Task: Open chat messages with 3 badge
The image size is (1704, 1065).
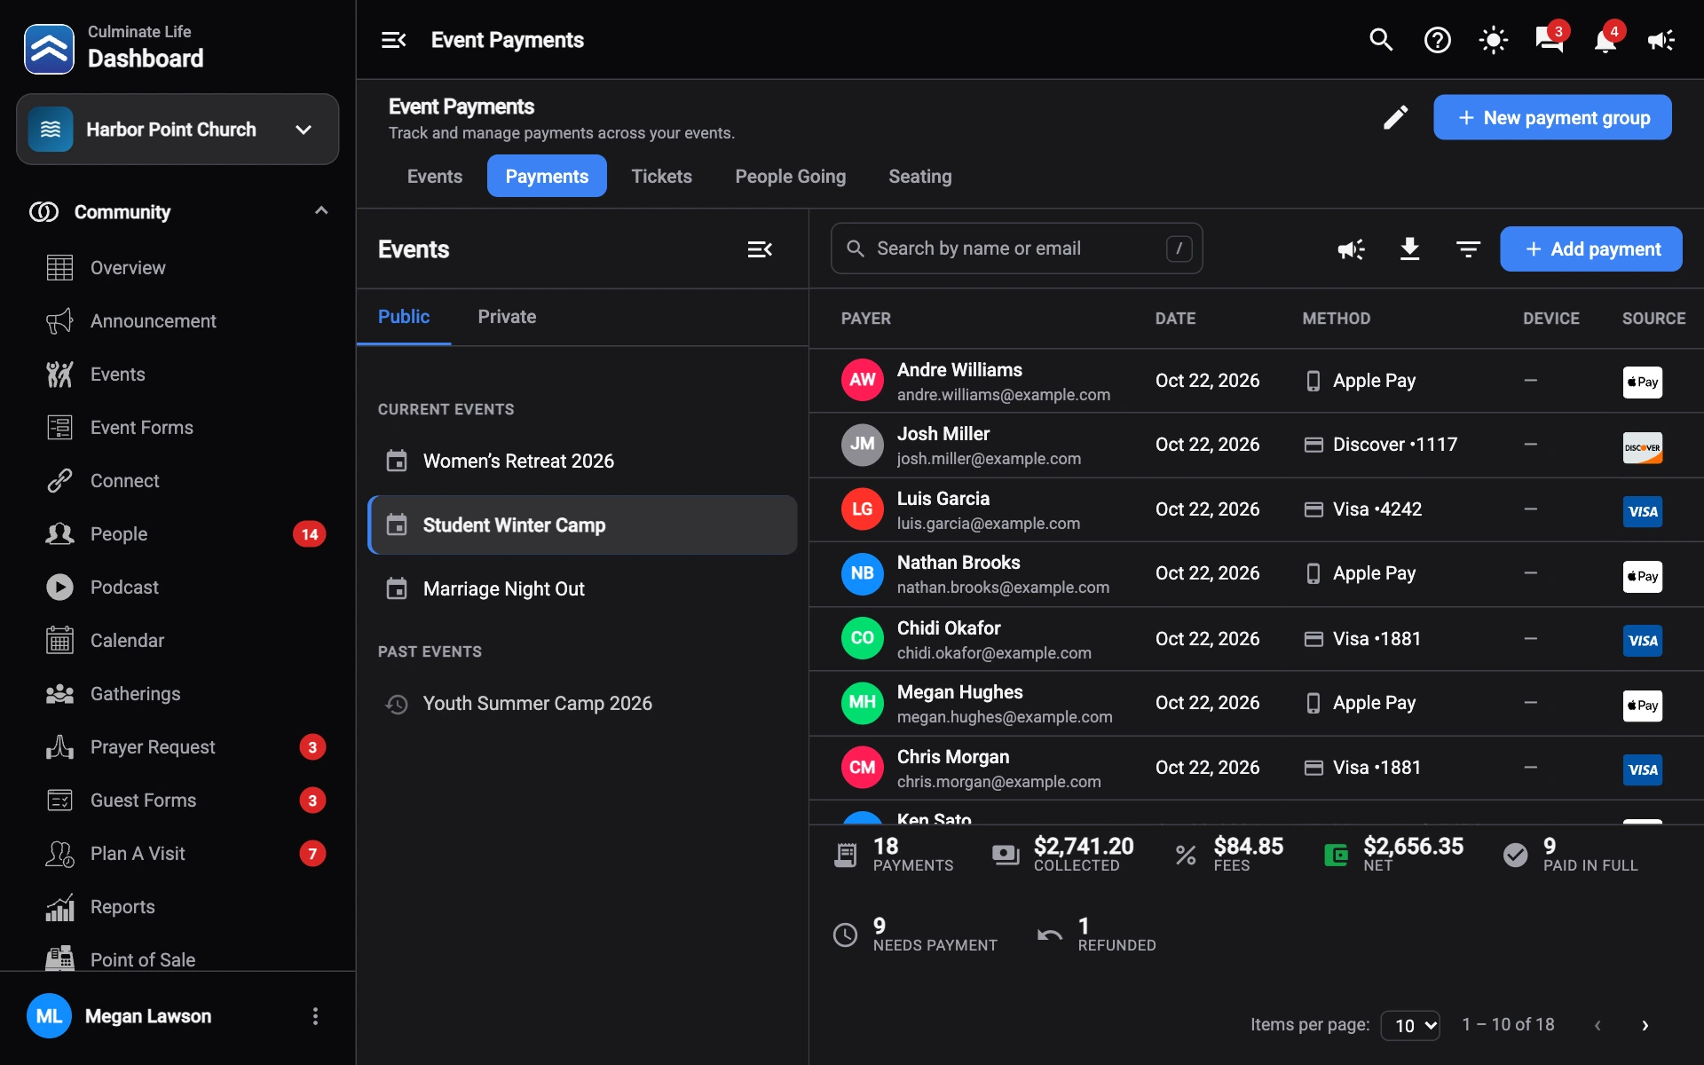Action: point(1550,40)
